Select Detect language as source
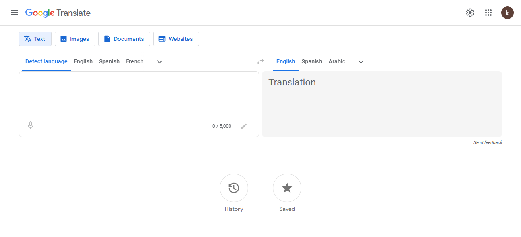 (46, 61)
